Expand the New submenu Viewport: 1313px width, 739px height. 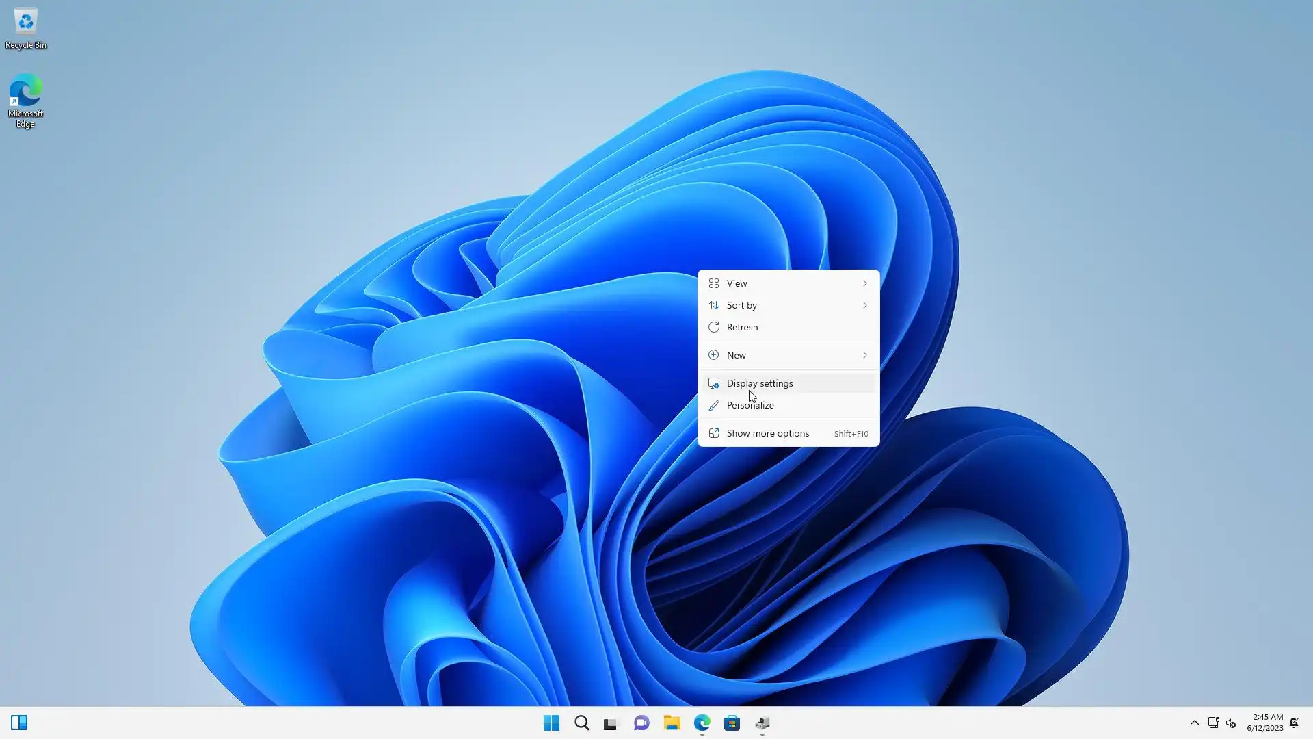(x=788, y=355)
